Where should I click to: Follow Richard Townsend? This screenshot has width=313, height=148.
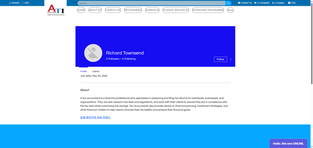(x=220, y=59)
